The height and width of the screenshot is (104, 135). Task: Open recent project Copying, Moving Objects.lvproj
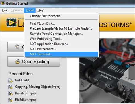(x=38, y=87)
